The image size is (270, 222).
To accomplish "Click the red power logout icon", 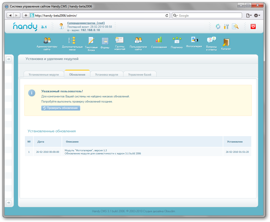I will (x=253, y=26).
